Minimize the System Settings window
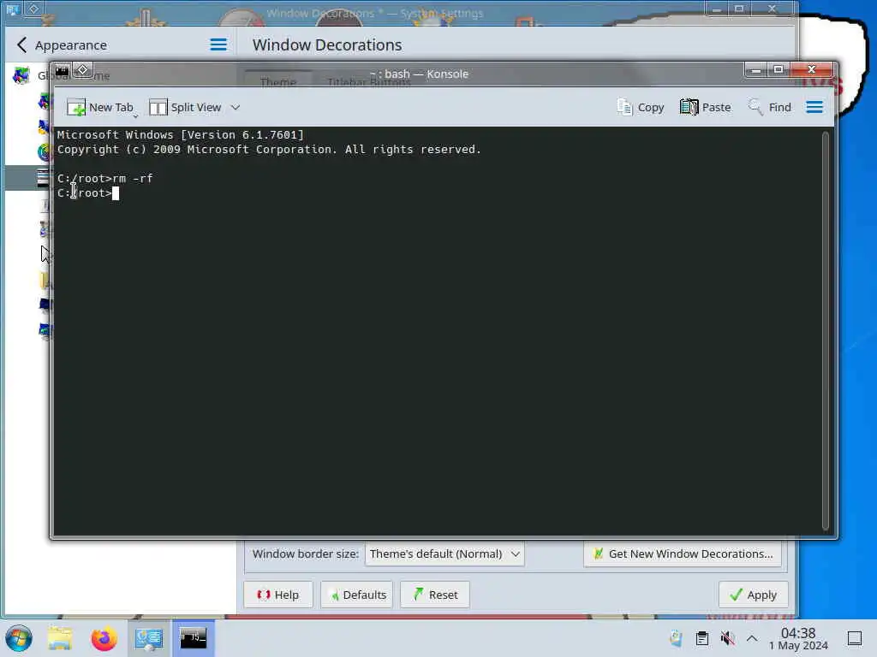 click(717, 9)
